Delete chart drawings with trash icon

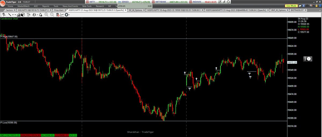pyautogui.click(x=58, y=15)
